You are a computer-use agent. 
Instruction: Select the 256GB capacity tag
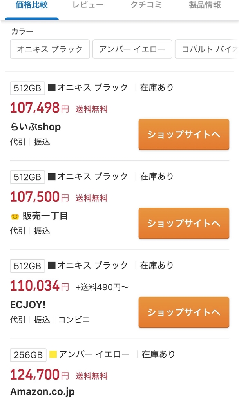tap(28, 355)
